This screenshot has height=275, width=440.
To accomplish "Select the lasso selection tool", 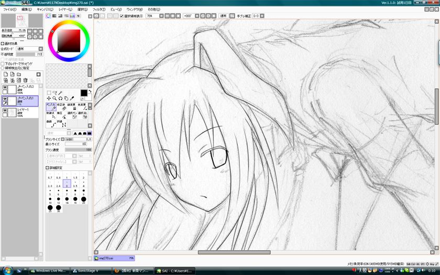I will click(54, 93).
